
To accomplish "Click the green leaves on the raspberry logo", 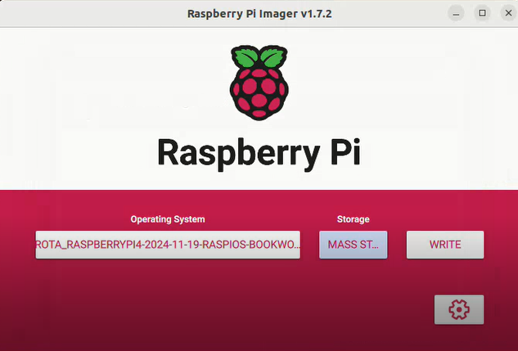I will (259, 57).
